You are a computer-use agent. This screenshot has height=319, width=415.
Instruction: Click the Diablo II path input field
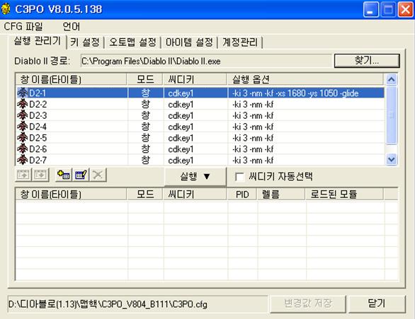205,61
